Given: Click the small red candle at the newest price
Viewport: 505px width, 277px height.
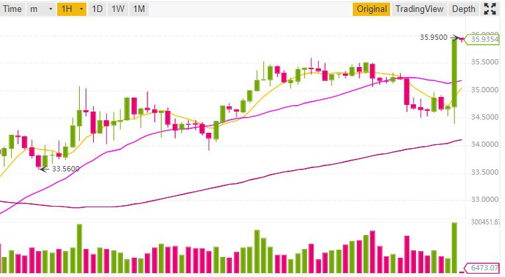Looking at the screenshot, I should (x=462, y=40).
